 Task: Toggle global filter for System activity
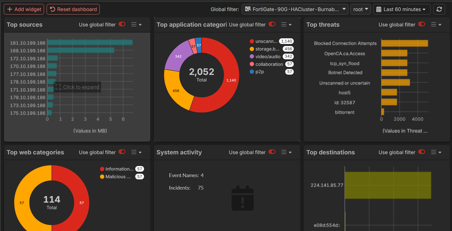tap(272, 152)
